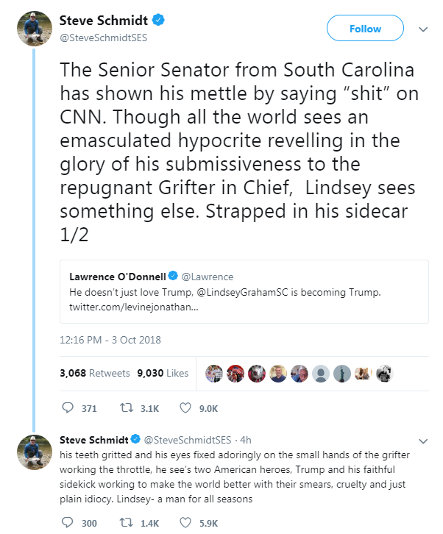Retweet the second tweet showing 1.4K
This screenshot has height=534, width=443.
[x=125, y=522]
